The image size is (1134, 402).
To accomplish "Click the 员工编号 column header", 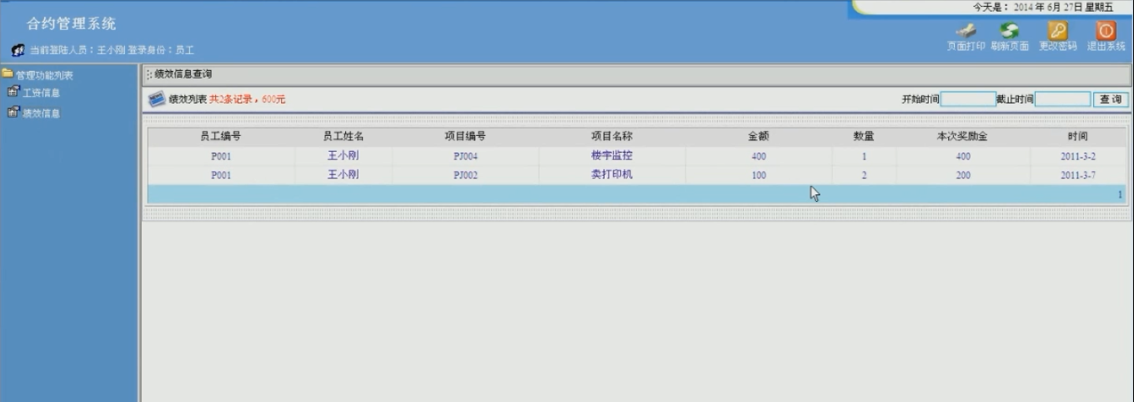I will point(220,136).
